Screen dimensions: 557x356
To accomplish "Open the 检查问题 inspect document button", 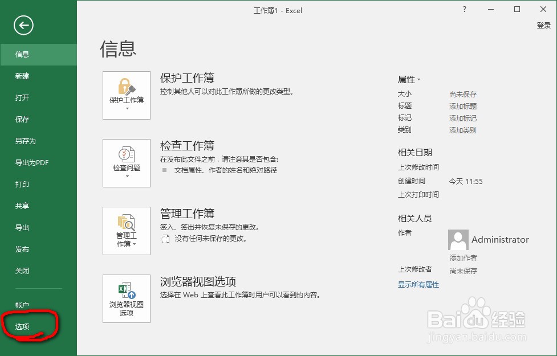I will 127,163.
